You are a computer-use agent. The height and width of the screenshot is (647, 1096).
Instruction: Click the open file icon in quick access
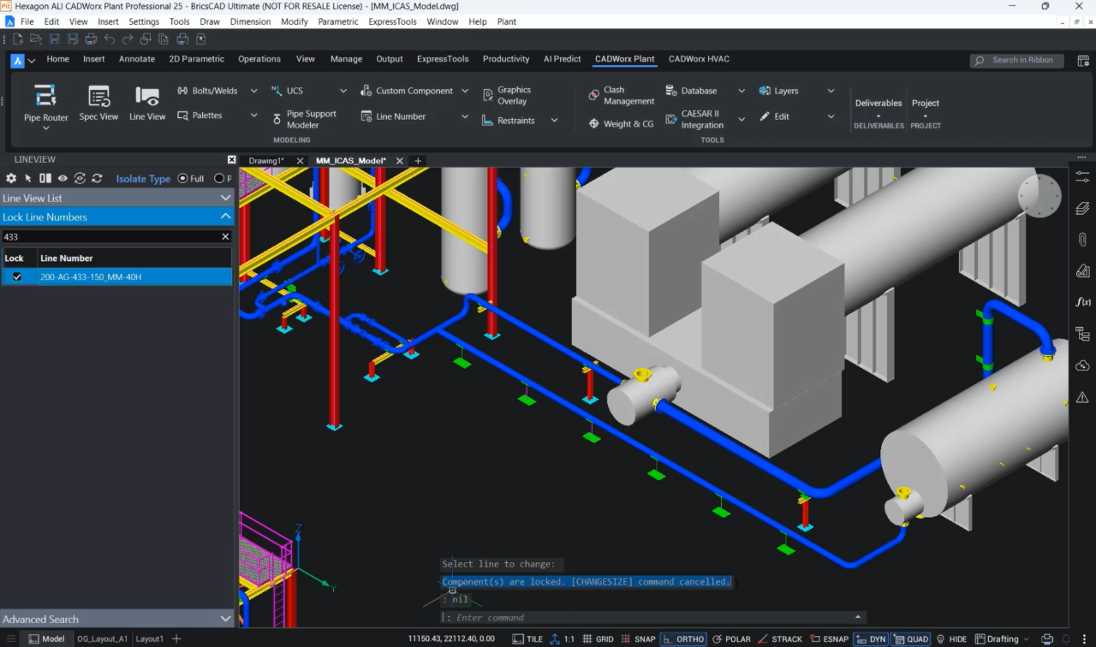(x=35, y=39)
